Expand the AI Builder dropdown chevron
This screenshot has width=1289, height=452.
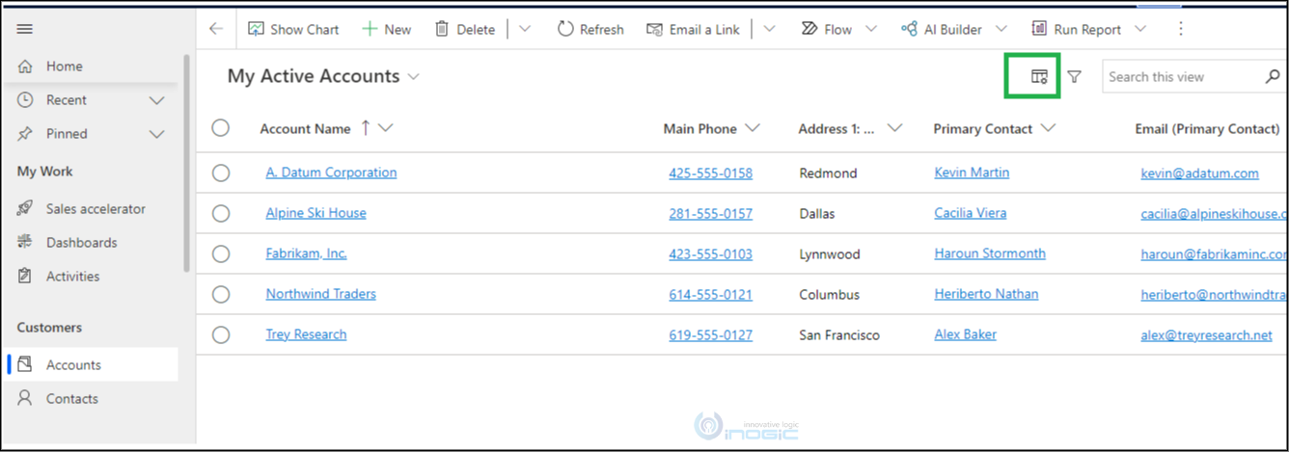click(x=1001, y=29)
